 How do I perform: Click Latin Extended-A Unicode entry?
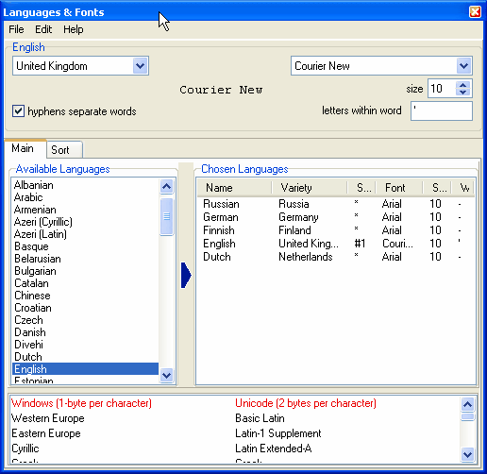[274, 449]
